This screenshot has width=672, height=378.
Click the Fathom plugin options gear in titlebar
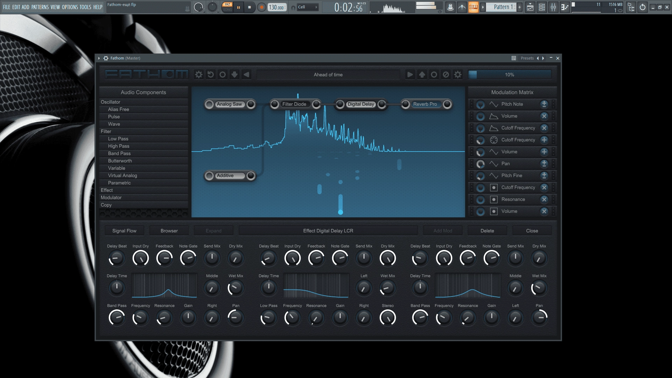click(x=106, y=58)
